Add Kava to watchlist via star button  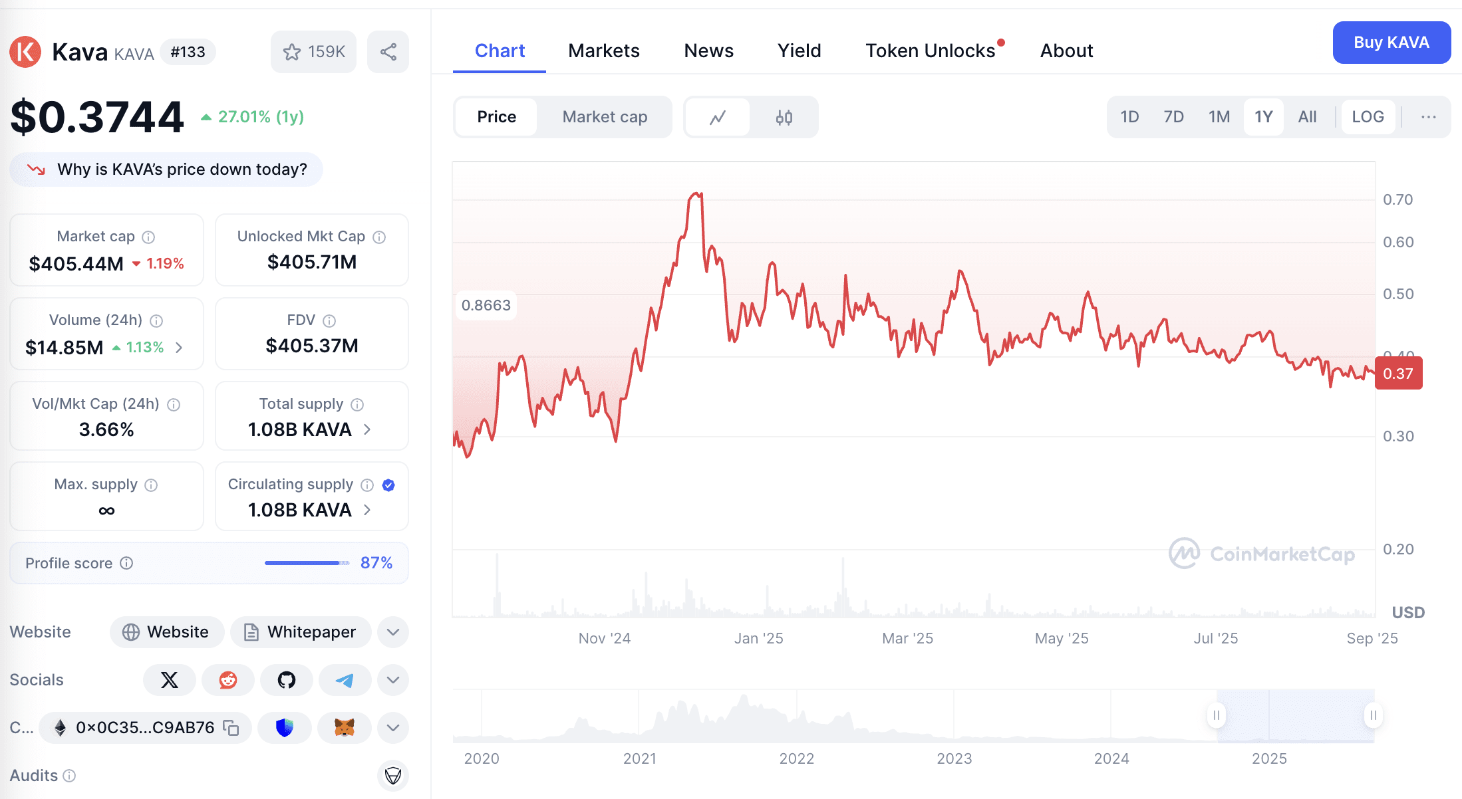point(313,52)
